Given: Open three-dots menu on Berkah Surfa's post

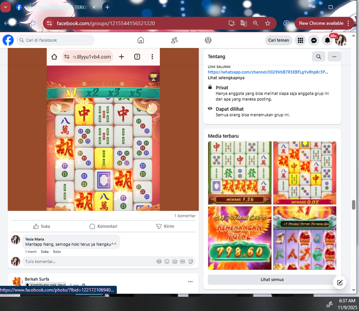Looking at the screenshot, I should 190,281.
